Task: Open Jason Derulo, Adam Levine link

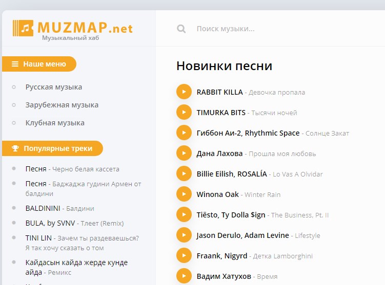Action: point(258,235)
